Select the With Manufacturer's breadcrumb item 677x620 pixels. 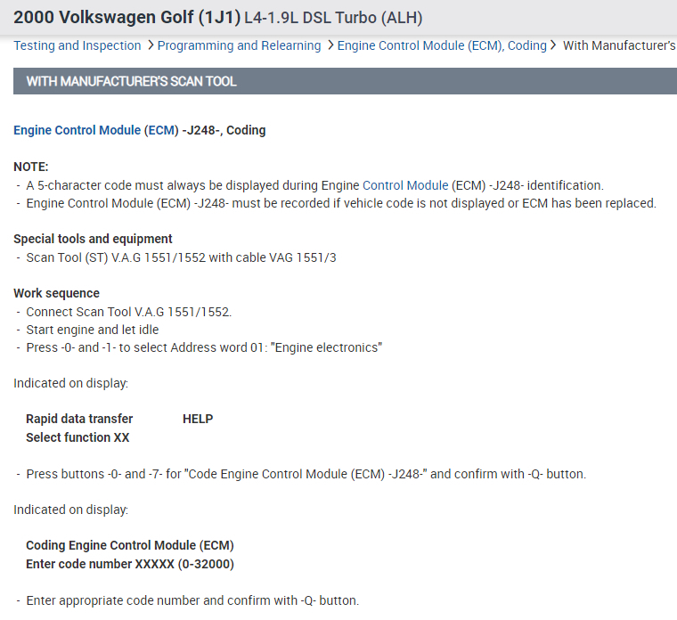pos(618,45)
